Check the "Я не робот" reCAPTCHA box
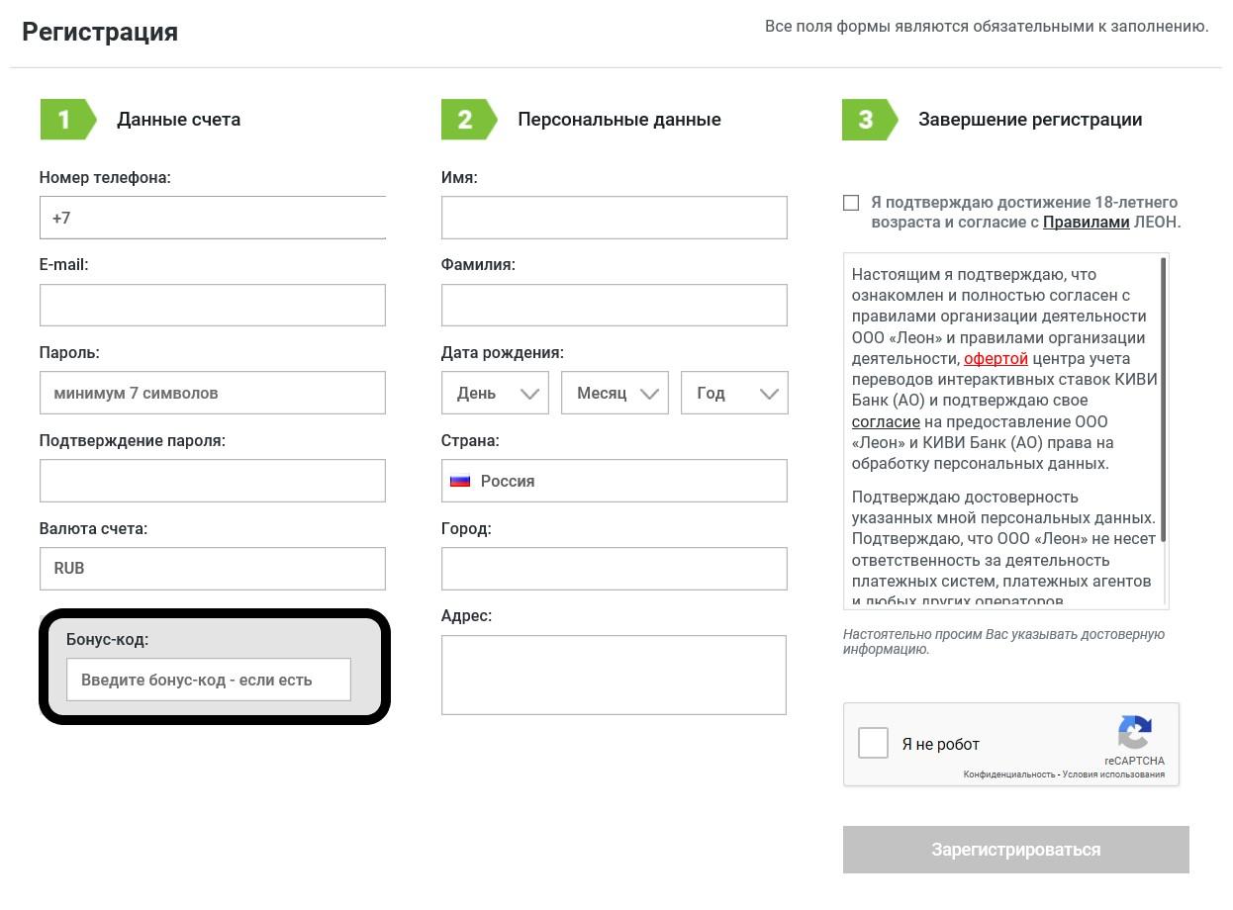Image resolution: width=1233 pixels, height=910 pixels. (873, 743)
